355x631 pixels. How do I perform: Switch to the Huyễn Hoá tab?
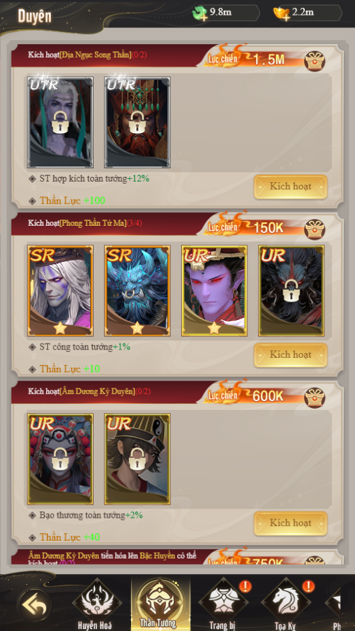97,604
